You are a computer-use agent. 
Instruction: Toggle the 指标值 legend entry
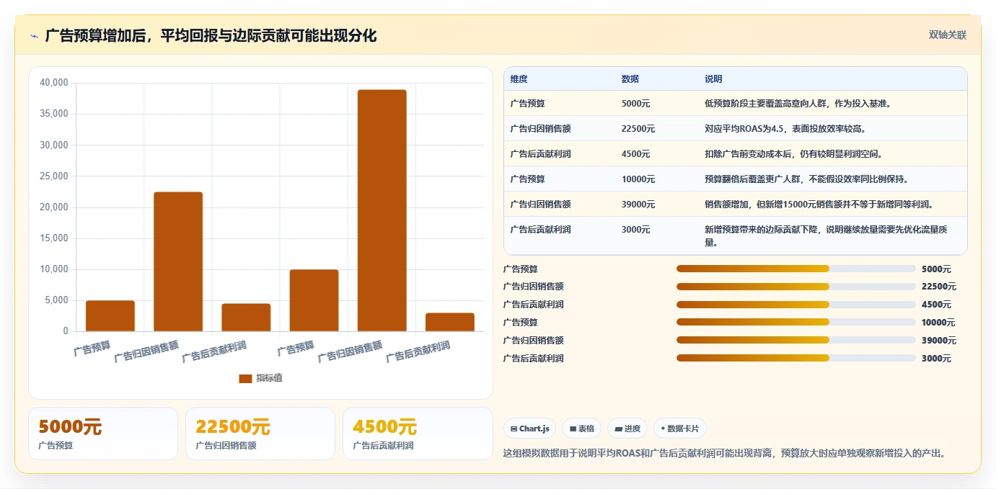pyautogui.click(x=260, y=378)
